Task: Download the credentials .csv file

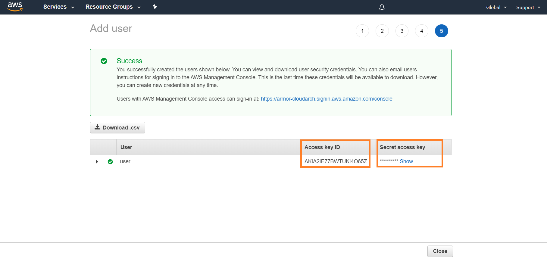Action: pos(117,128)
